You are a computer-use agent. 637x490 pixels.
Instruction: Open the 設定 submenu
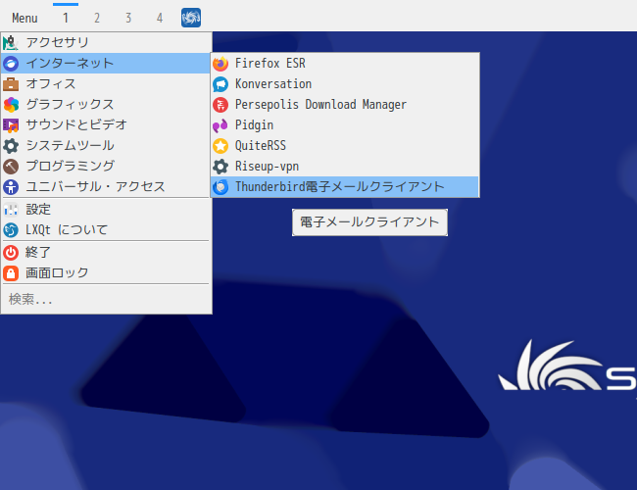(x=106, y=210)
